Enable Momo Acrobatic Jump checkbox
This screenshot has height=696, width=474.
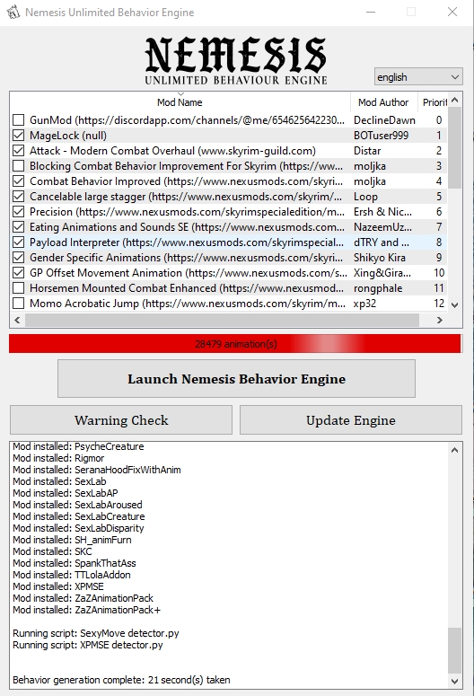pos(18,304)
